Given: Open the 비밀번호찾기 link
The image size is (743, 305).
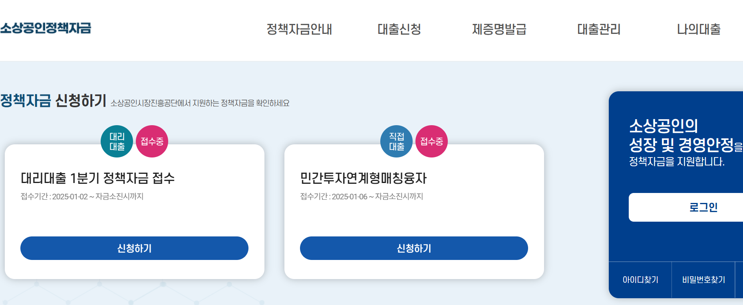Looking at the screenshot, I should (703, 279).
